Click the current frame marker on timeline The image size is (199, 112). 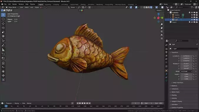[6, 106]
